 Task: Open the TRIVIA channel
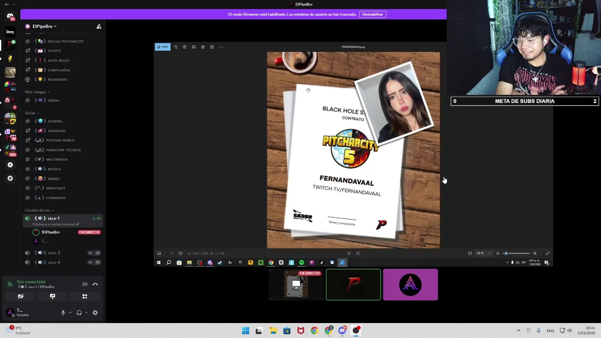coord(63,100)
